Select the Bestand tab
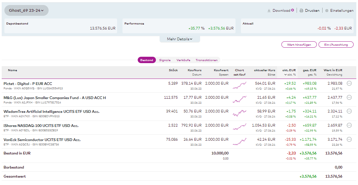 (146, 60)
